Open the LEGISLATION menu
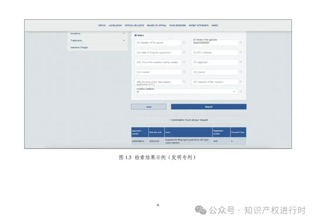This screenshot has width=316, height=223. 115,25
